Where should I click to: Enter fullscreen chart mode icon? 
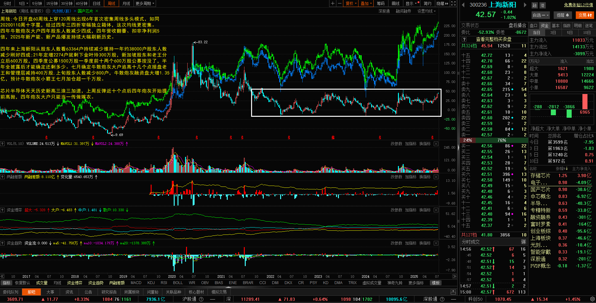click(x=454, y=3)
